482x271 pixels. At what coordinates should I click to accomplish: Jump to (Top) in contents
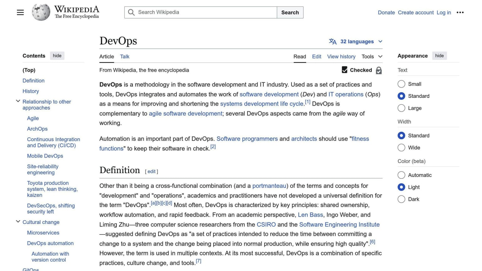click(29, 70)
